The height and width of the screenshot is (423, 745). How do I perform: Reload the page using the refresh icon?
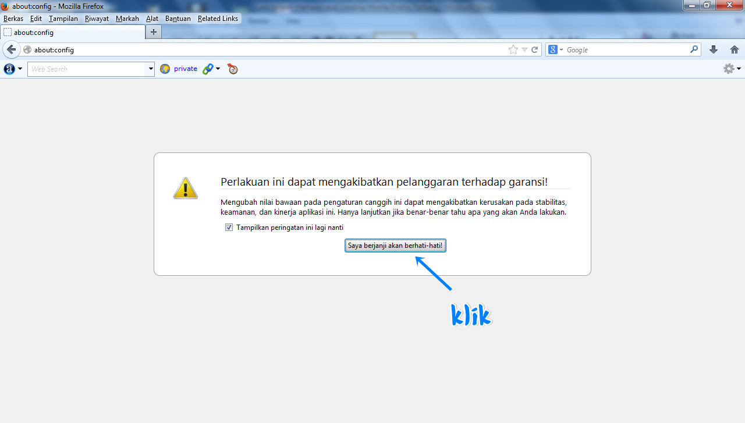coord(535,50)
